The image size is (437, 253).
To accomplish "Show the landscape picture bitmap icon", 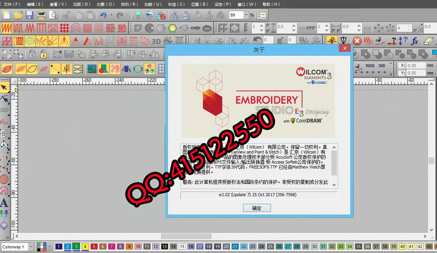I will click(92, 69).
